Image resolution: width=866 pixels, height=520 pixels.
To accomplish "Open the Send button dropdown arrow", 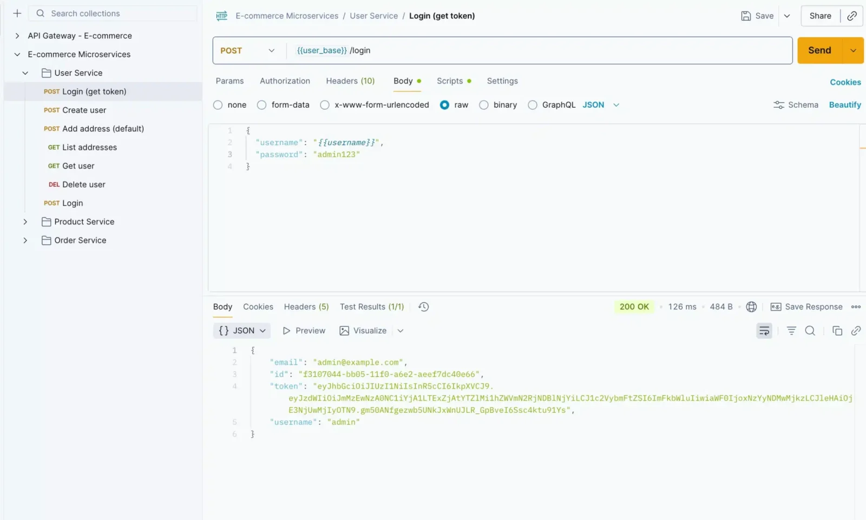I will [x=853, y=50].
